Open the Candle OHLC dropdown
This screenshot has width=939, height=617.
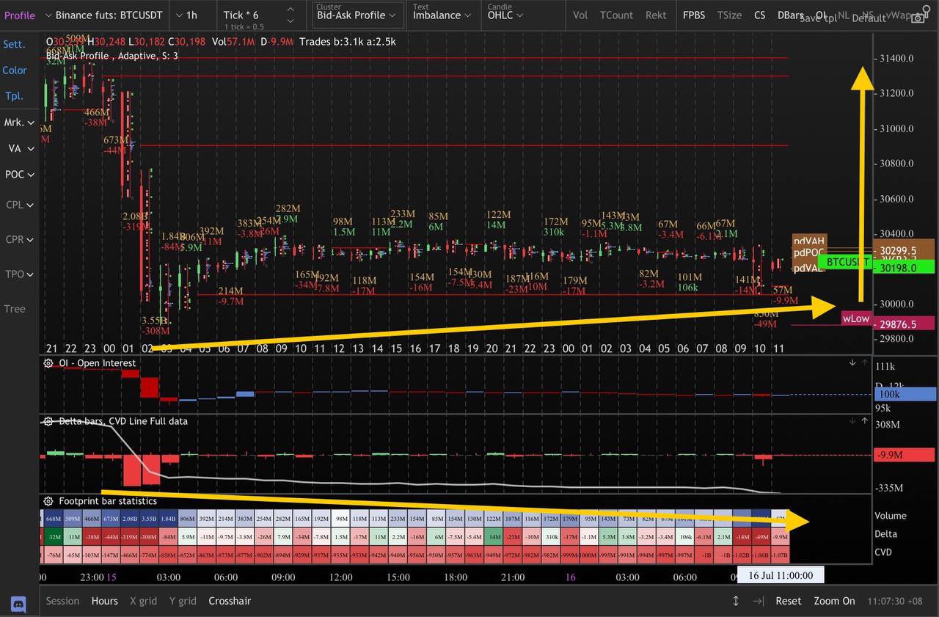(x=505, y=15)
